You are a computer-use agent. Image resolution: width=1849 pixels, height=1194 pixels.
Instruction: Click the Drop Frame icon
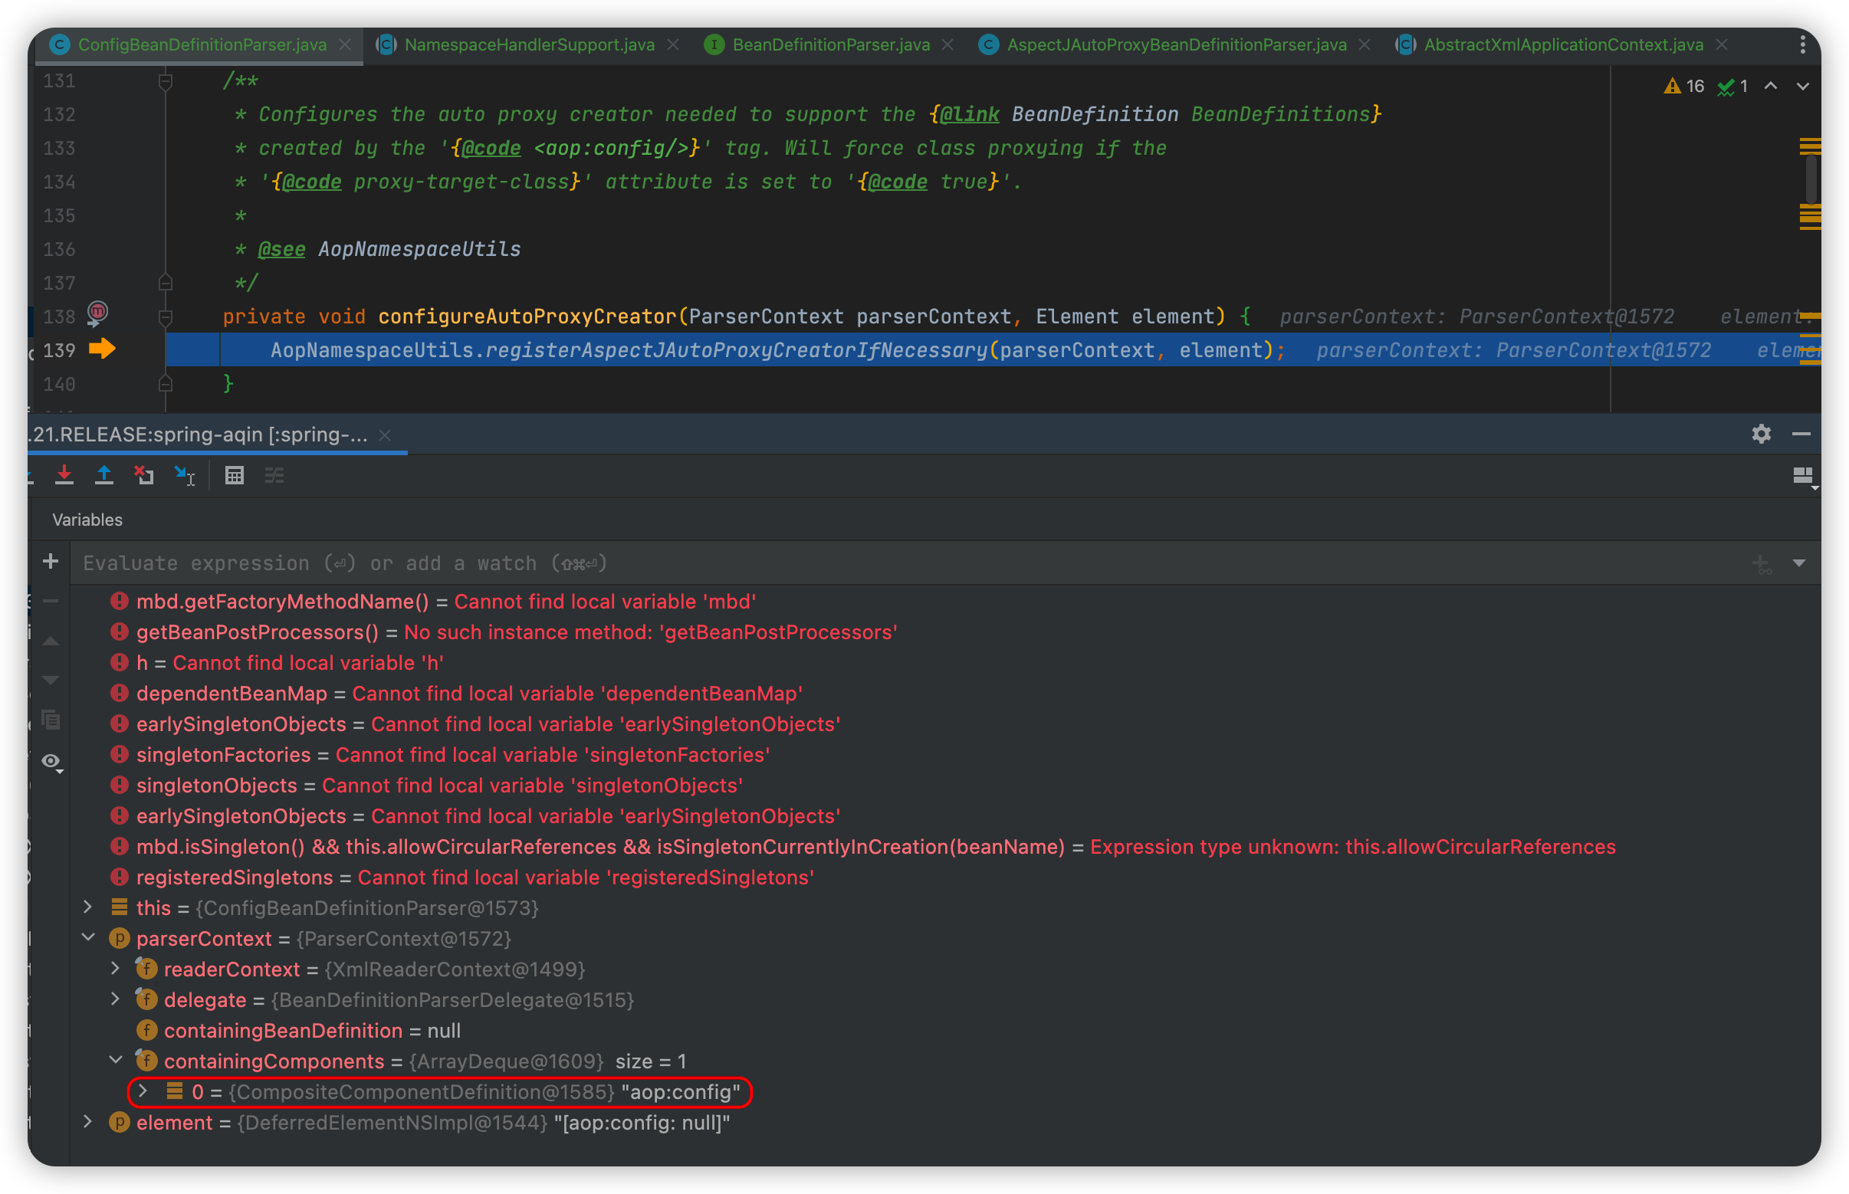pyautogui.click(x=144, y=475)
